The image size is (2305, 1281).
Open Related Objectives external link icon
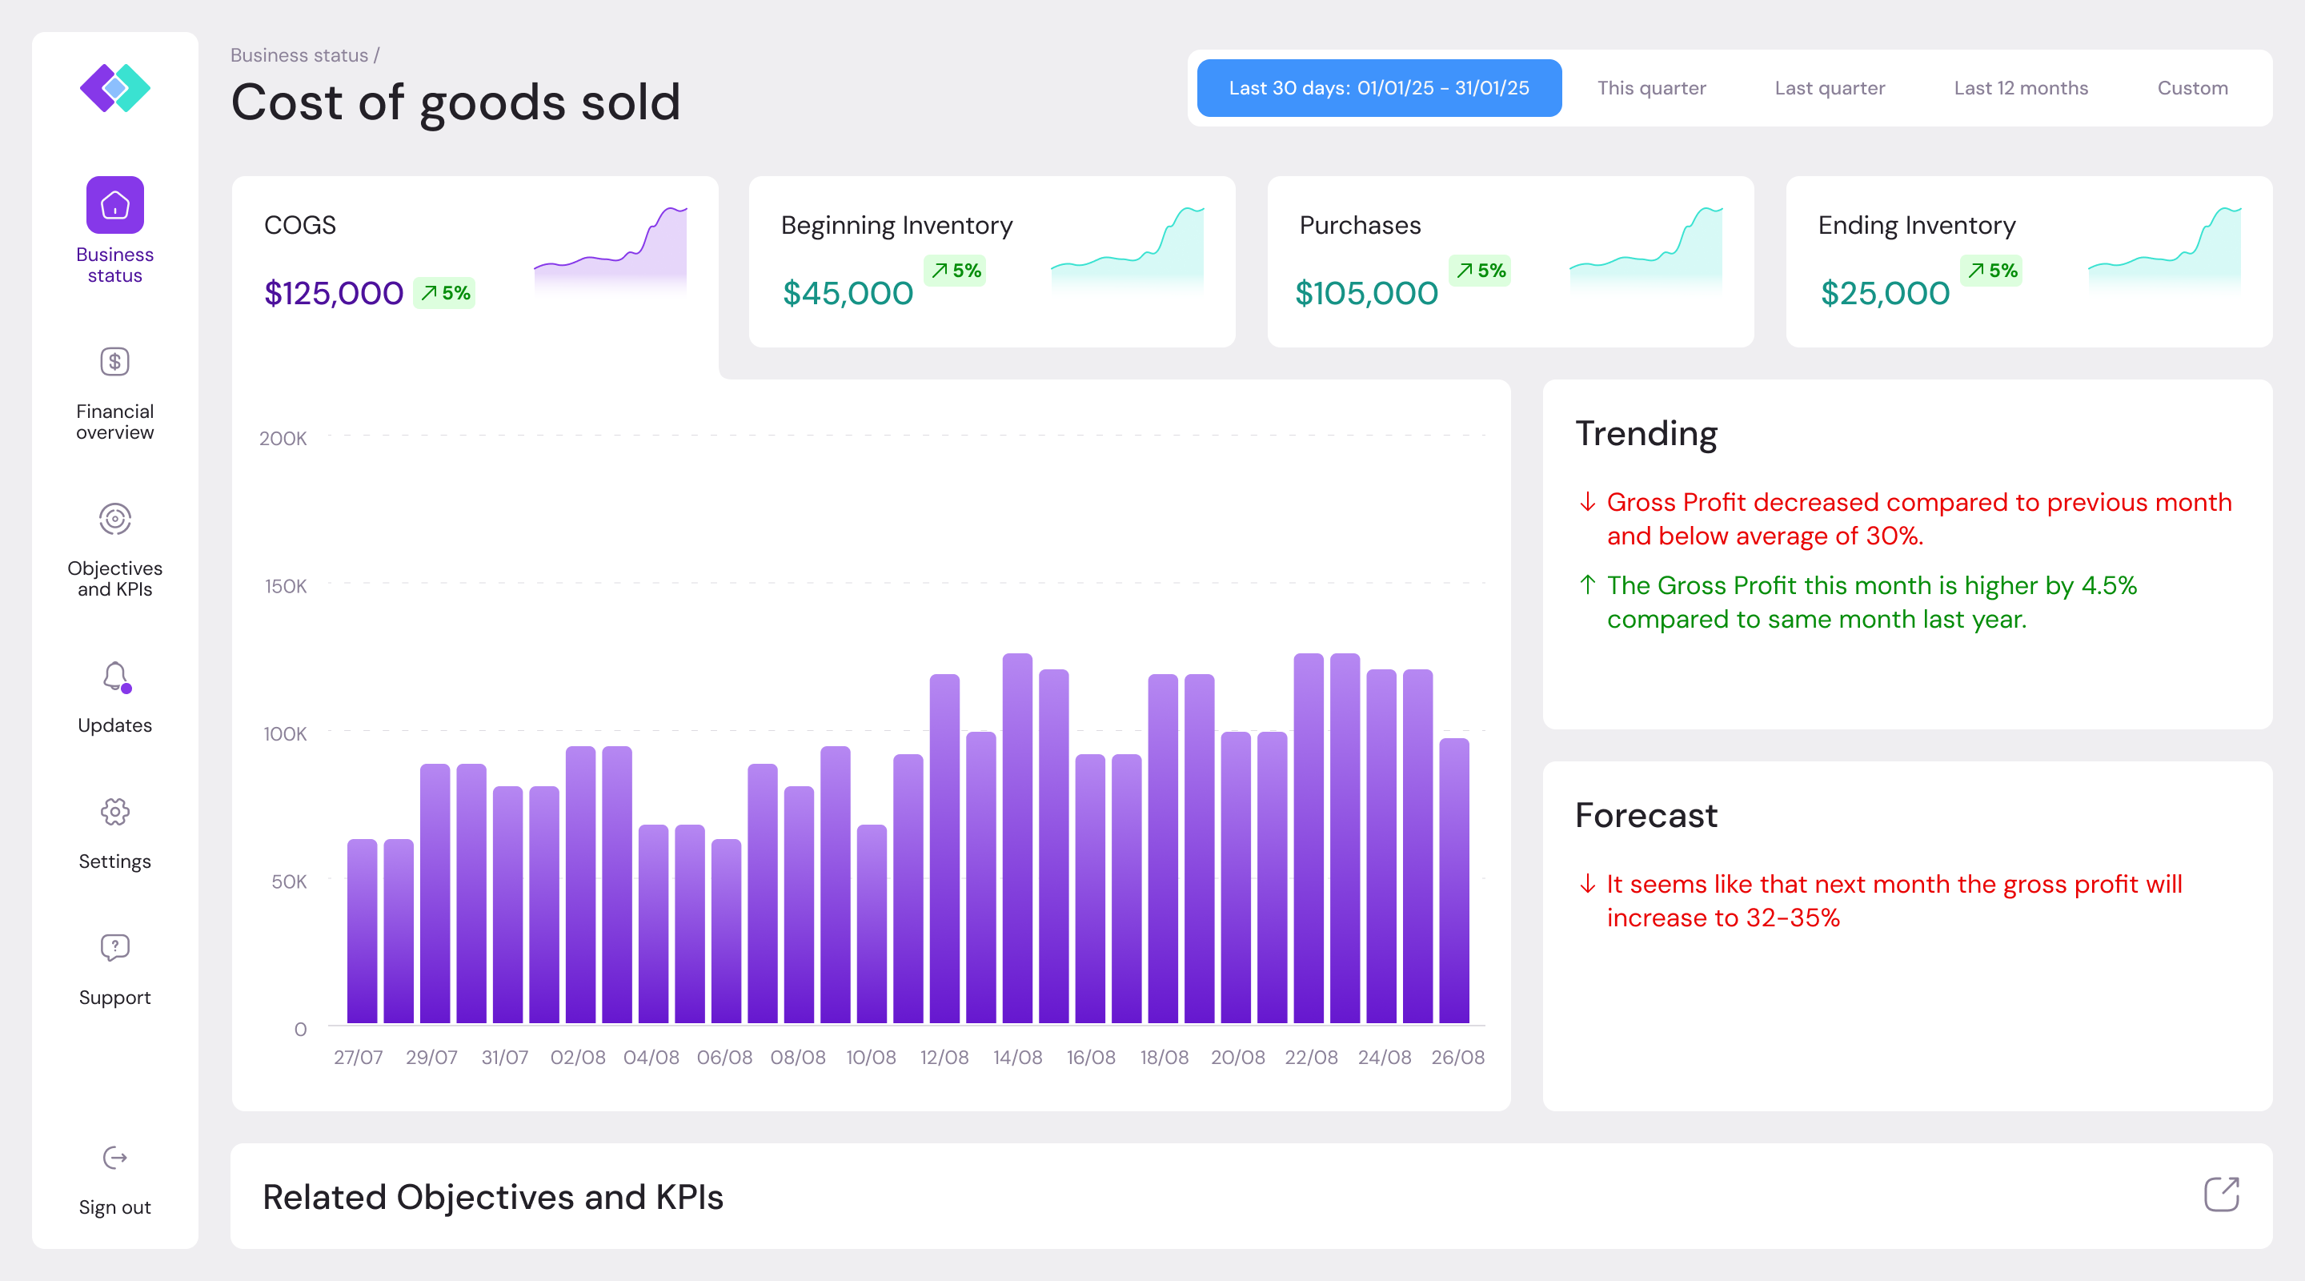click(2220, 1195)
